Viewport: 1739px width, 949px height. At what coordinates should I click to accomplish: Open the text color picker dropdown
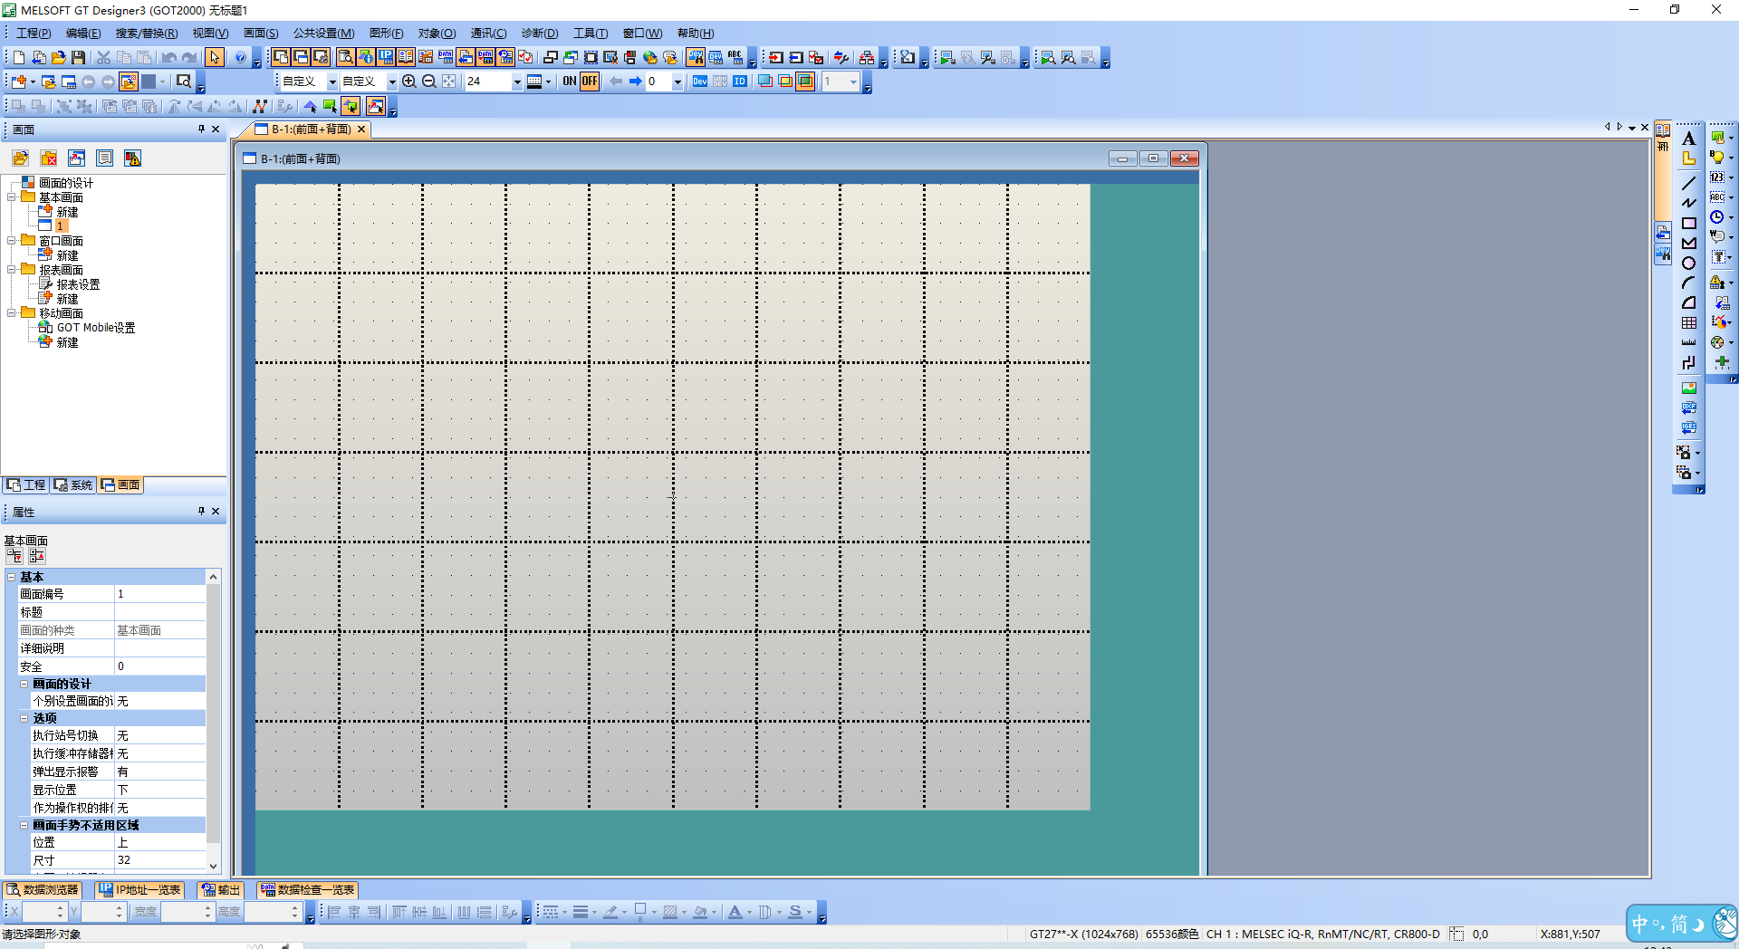749,913
